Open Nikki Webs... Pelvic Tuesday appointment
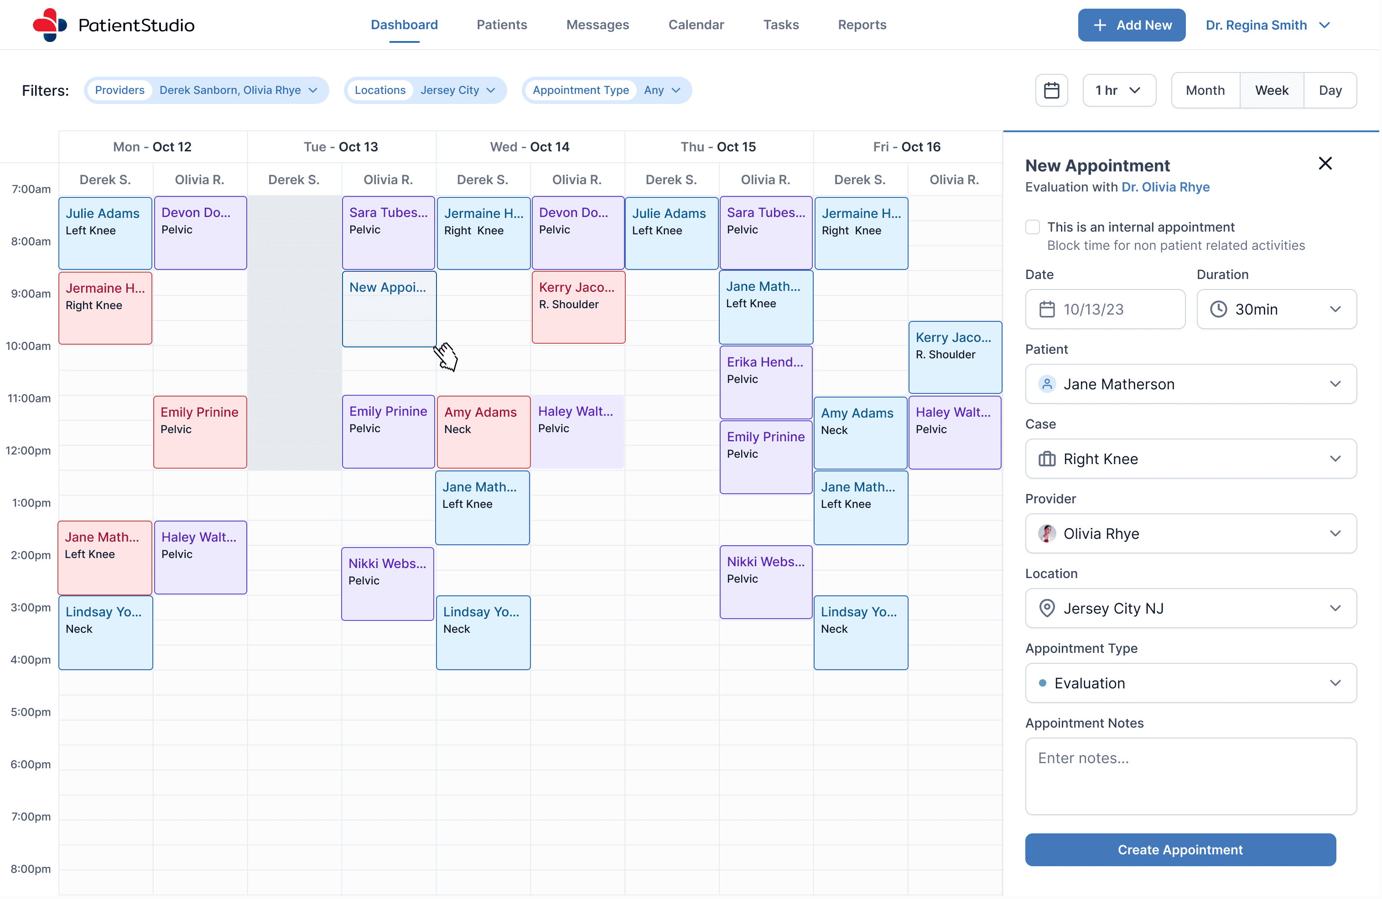 tap(387, 584)
